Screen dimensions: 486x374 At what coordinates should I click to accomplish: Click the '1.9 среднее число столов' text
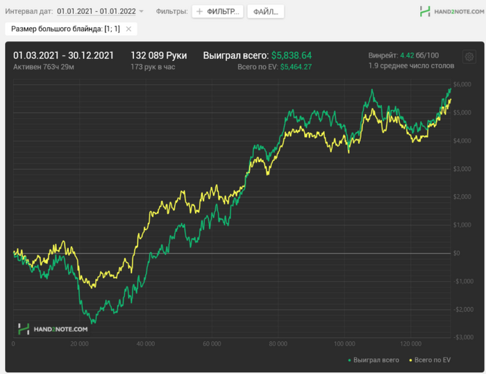click(411, 66)
